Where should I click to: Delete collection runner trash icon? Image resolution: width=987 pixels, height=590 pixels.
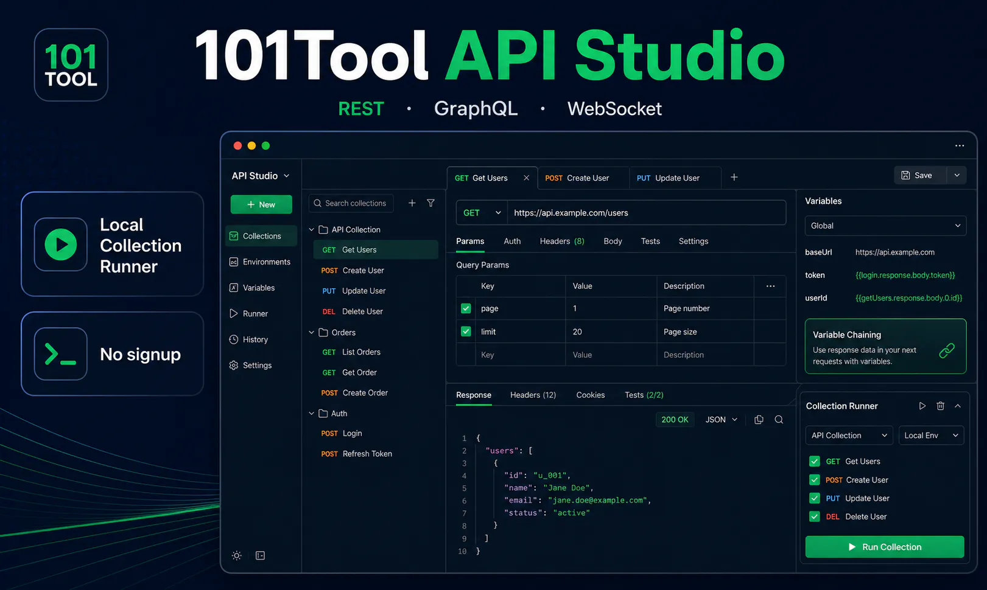[x=941, y=406]
